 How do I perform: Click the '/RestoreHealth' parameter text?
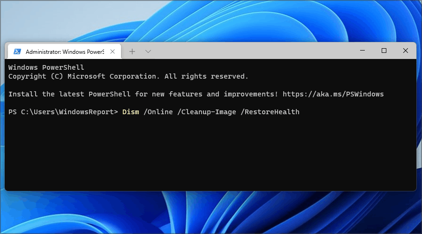270,112
